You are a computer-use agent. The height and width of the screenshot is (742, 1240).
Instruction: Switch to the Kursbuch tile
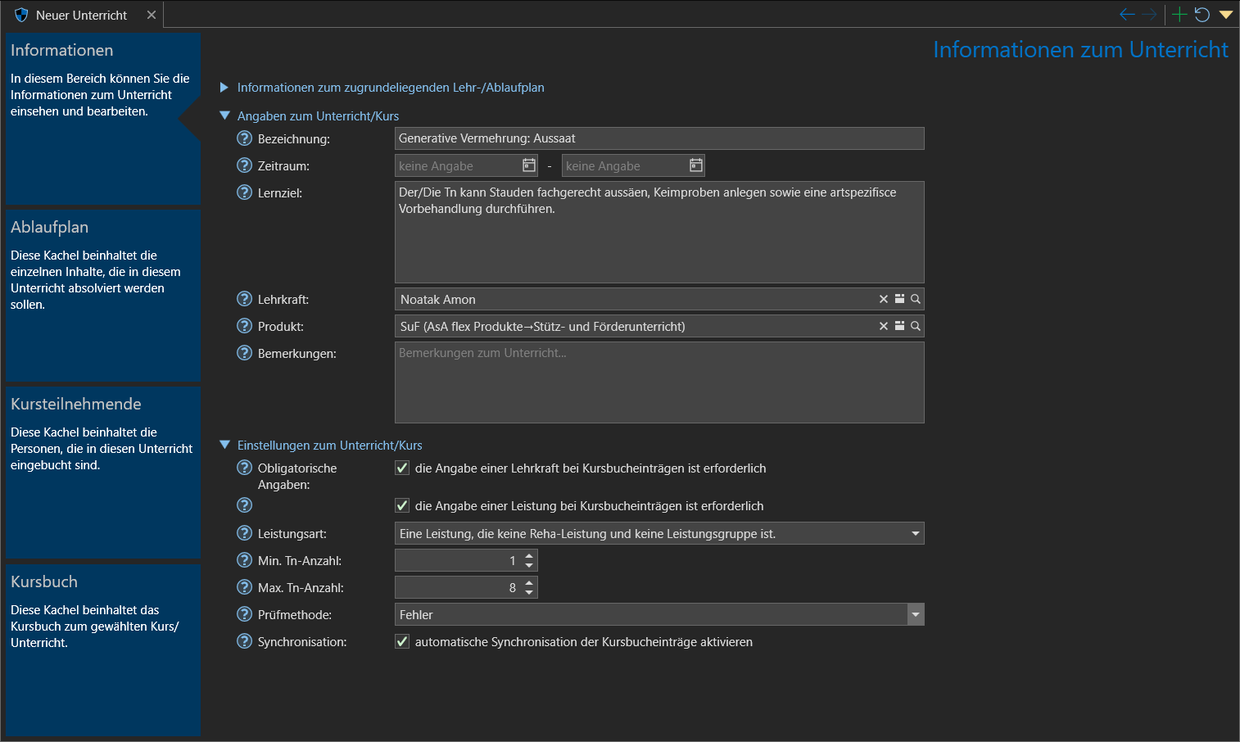103,649
